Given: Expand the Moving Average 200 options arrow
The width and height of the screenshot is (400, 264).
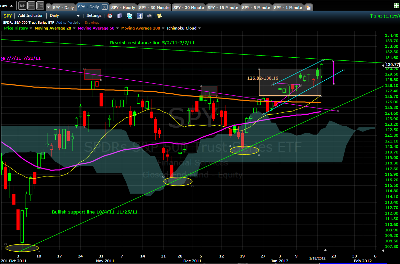Looking at the screenshot, I should (163, 28).
